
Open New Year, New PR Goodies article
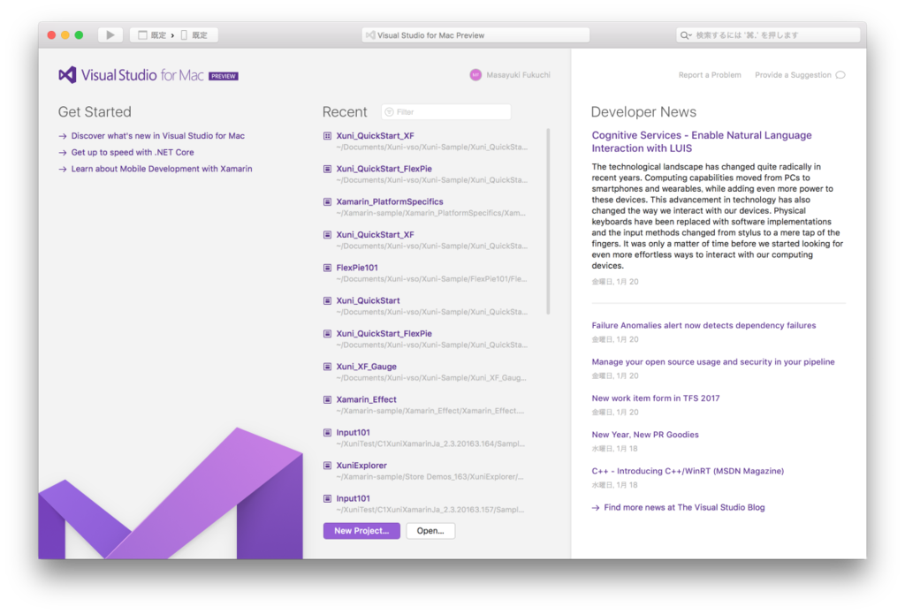click(644, 435)
